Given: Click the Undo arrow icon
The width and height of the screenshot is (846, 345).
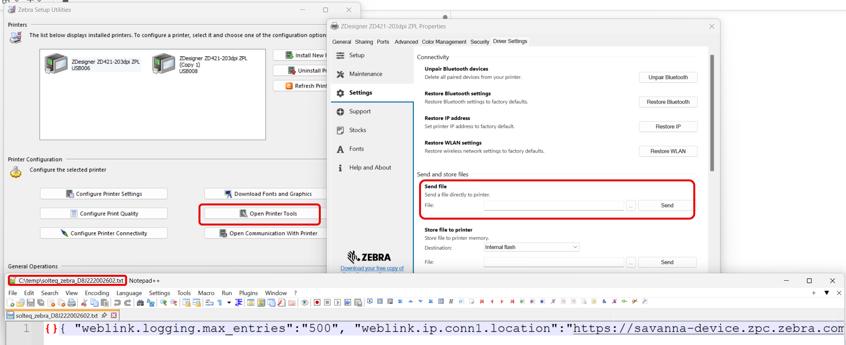Looking at the screenshot, I should (117, 303).
